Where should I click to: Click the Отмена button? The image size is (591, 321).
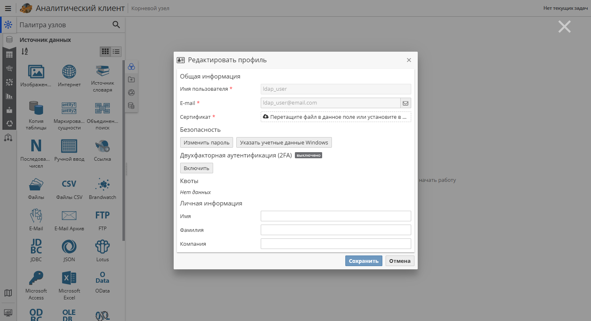400,261
